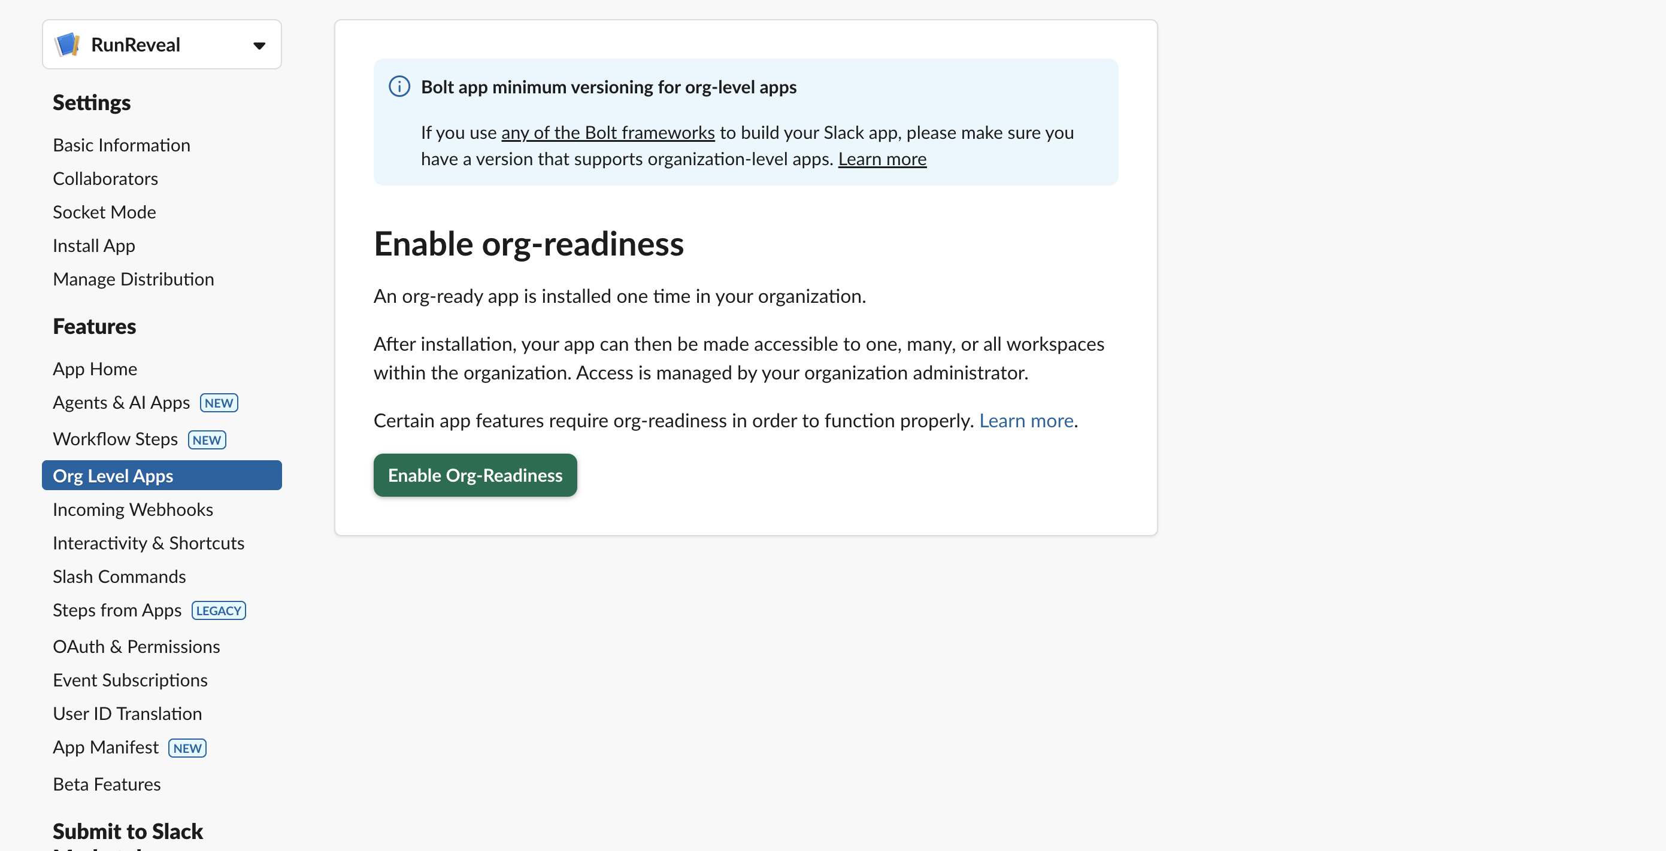Open the App Home feature page

click(x=95, y=368)
